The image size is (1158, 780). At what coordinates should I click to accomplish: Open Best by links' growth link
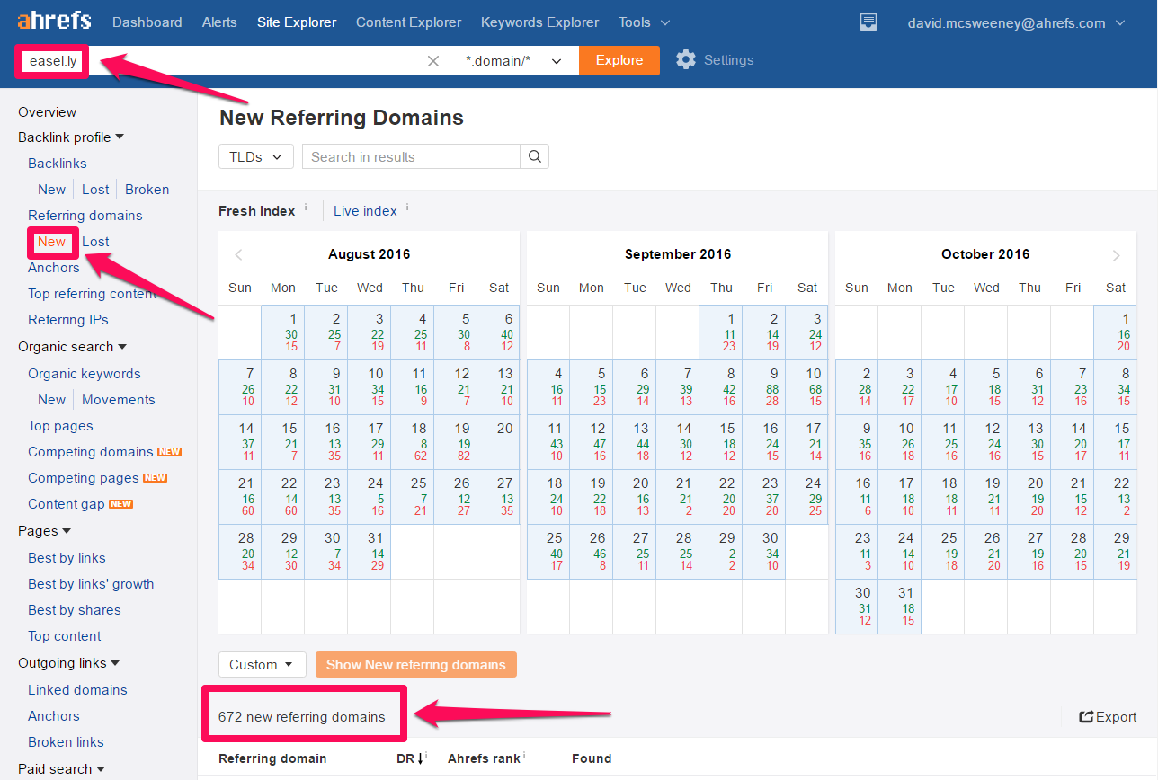pyautogui.click(x=91, y=584)
